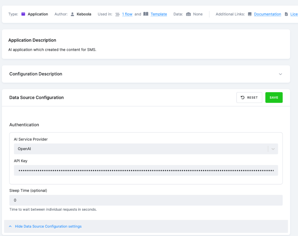Click the SAVE button
The width and height of the screenshot is (298, 236).
pyautogui.click(x=274, y=97)
